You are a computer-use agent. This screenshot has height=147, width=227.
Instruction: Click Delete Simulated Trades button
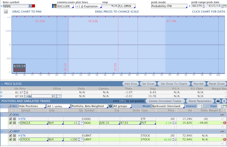point(165,101)
